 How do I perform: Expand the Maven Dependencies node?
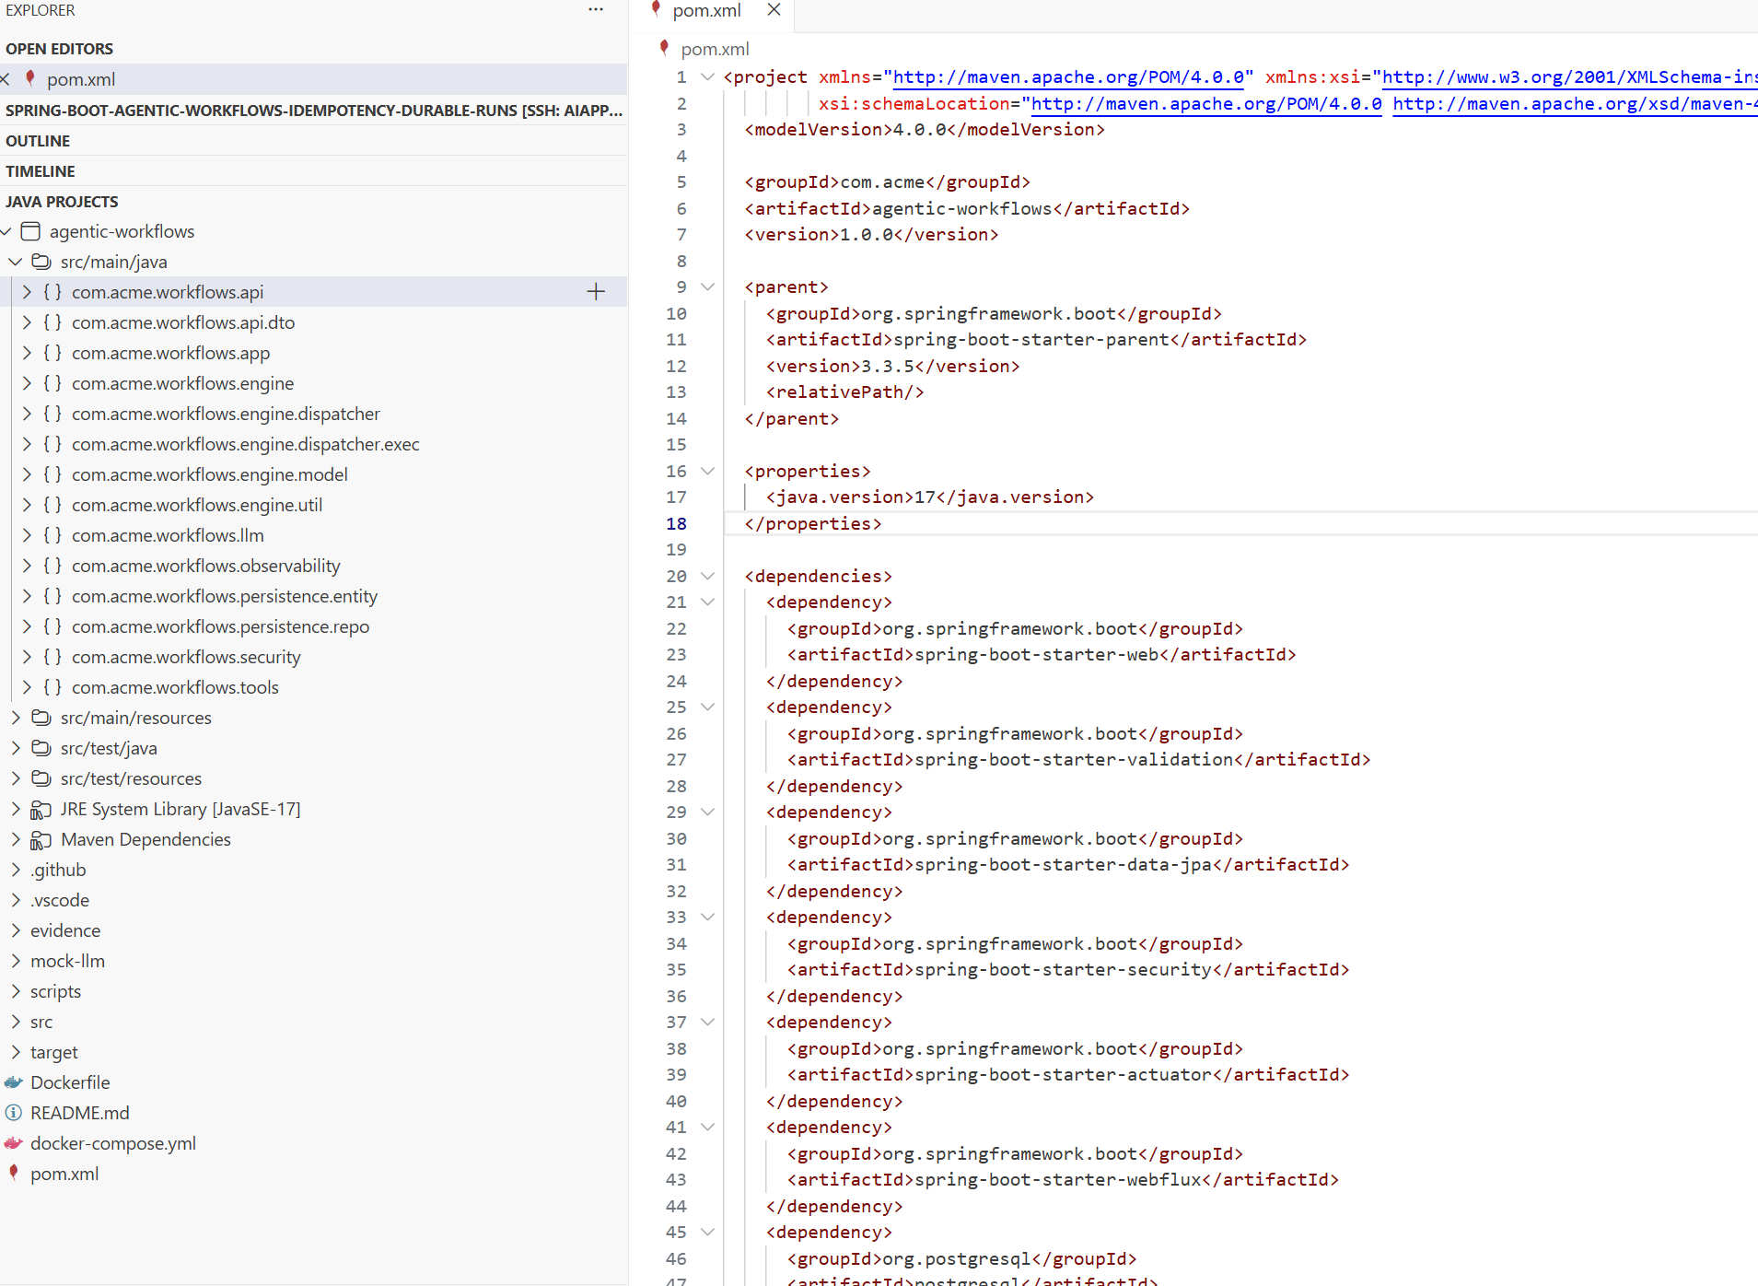(x=15, y=839)
